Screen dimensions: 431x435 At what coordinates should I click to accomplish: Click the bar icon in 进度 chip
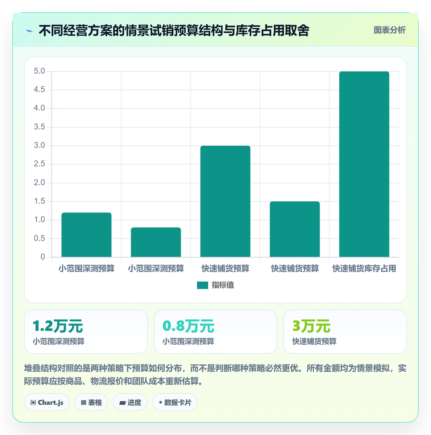click(x=122, y=403)
